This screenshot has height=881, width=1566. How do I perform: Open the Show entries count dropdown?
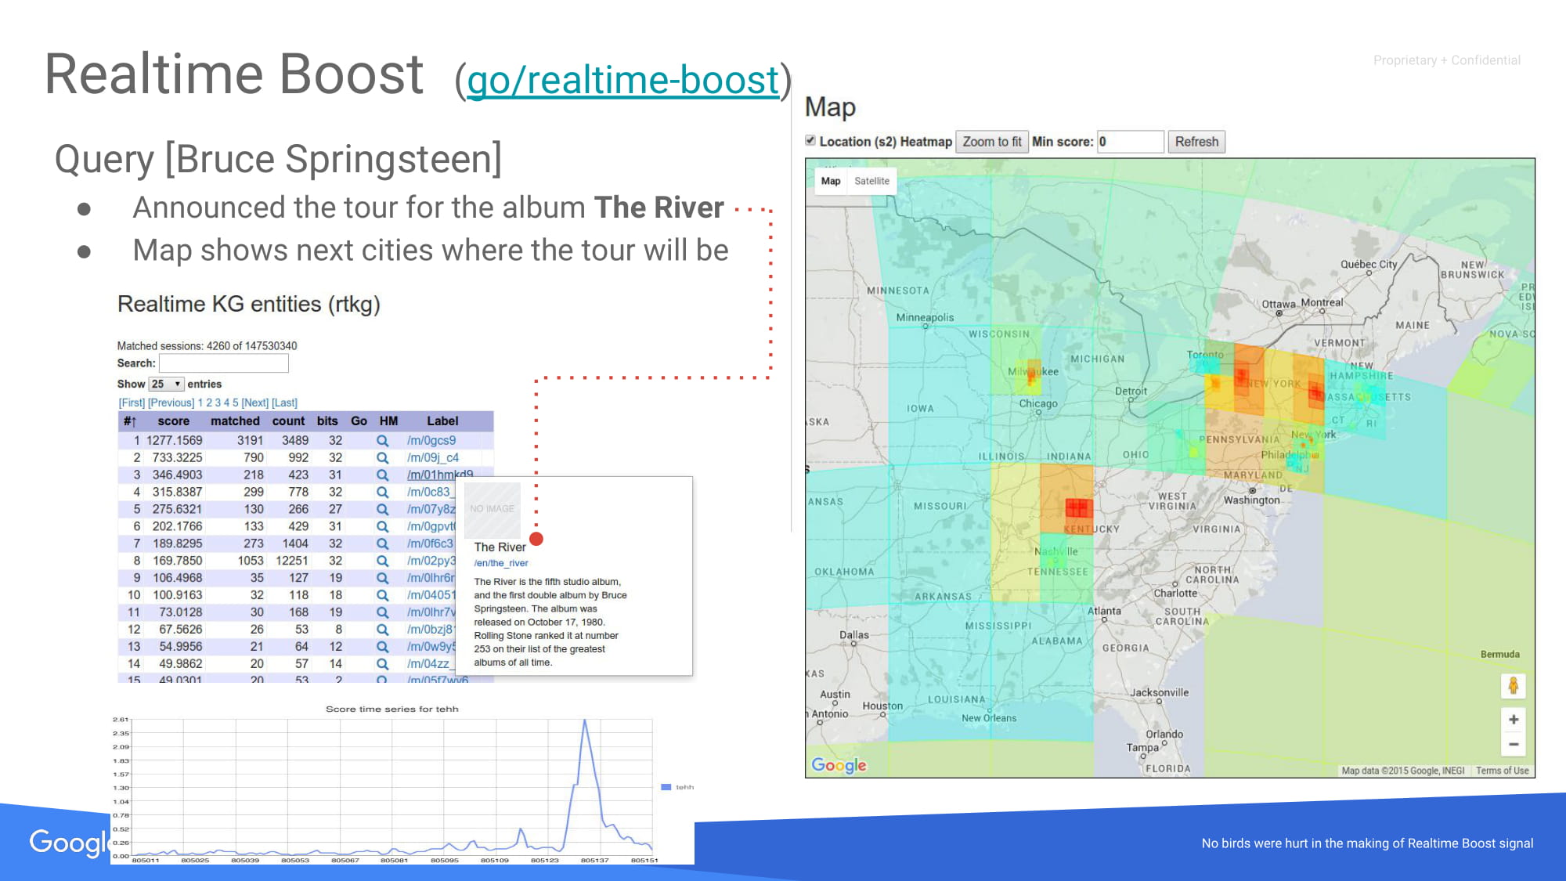tap(166, 384)
